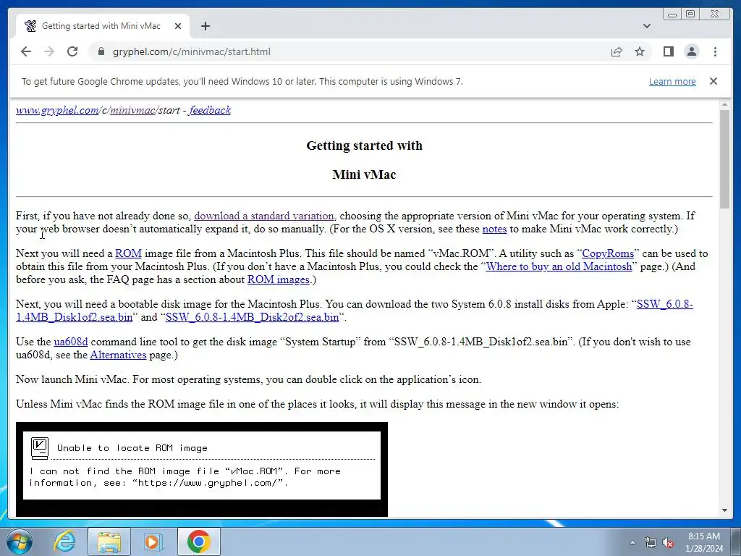Show hidden system tray icons
Image resolution: width=741 pixels, height=556 pixels.
tap(632, 542)
